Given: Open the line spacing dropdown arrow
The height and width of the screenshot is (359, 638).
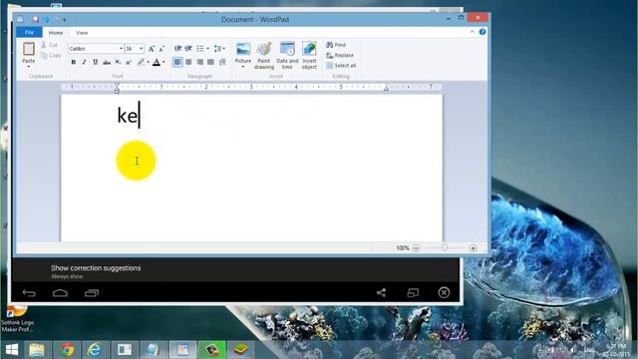Looking at the screenshot, I should point(224,49).
